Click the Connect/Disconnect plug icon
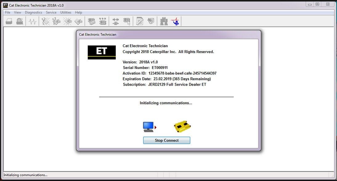Viewport: 337px width, 181px height. coord(116,21)
